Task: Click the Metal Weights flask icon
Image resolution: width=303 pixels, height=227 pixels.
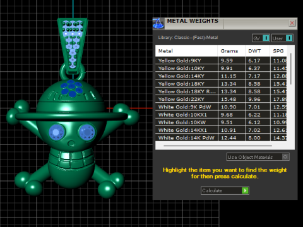Action: pyautogui.click(x=158, y=23)
